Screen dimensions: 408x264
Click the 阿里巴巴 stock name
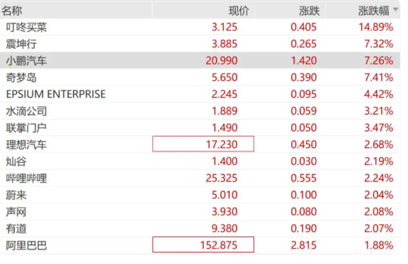click(26, 246)
